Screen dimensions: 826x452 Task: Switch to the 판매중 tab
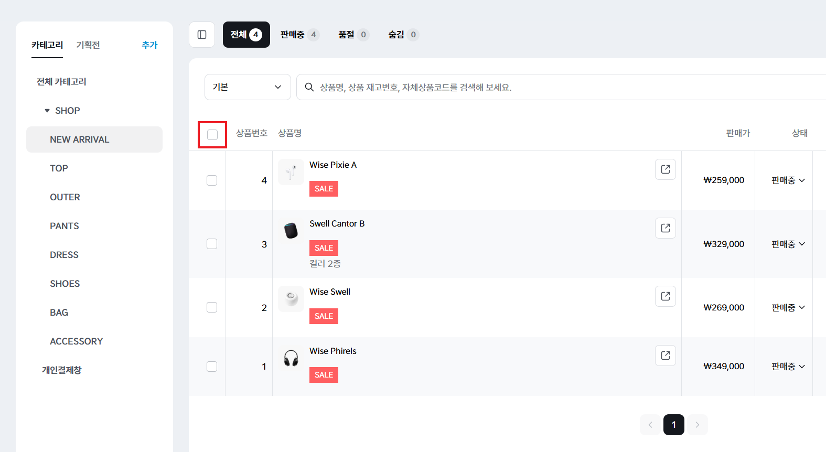(x=299, y=35)
